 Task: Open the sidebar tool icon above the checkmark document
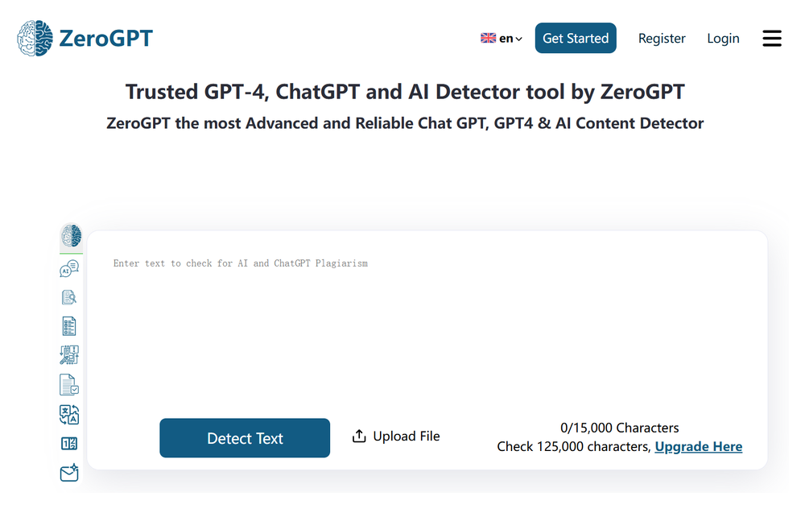click(70, 355)
